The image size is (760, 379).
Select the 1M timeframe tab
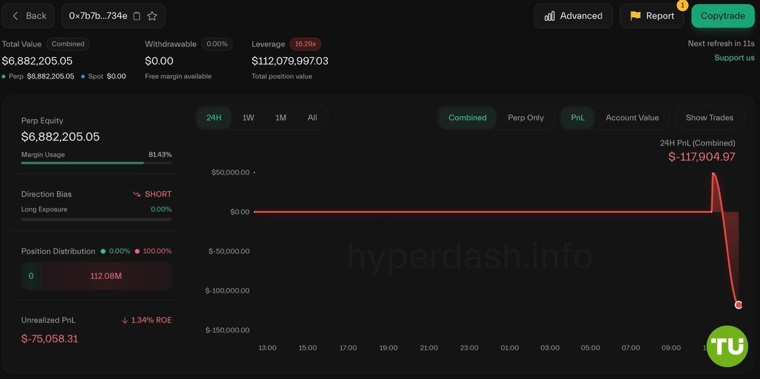coord(281,118)
